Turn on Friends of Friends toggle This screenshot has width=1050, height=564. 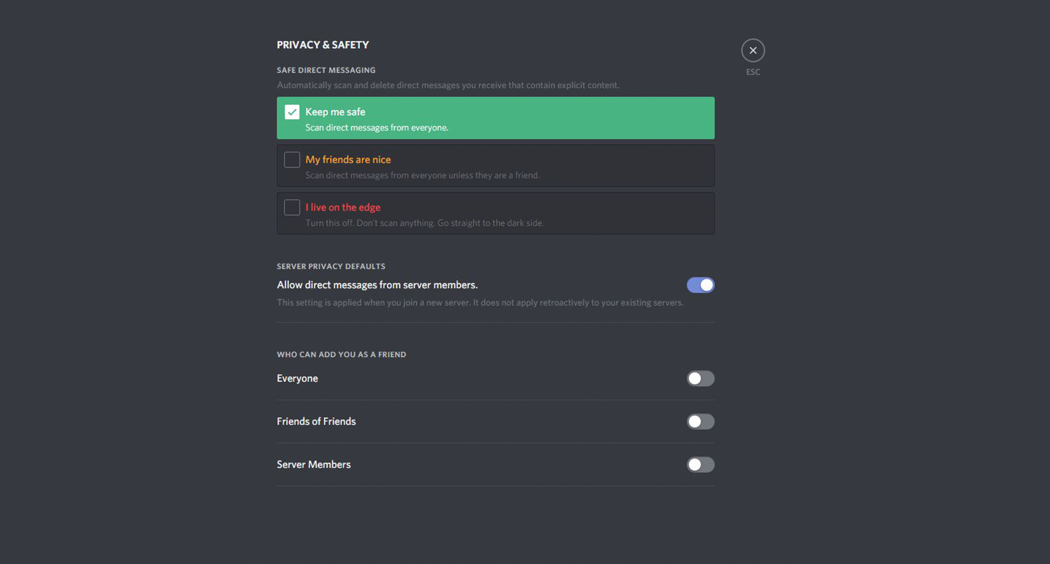click(x=700, y=421)
